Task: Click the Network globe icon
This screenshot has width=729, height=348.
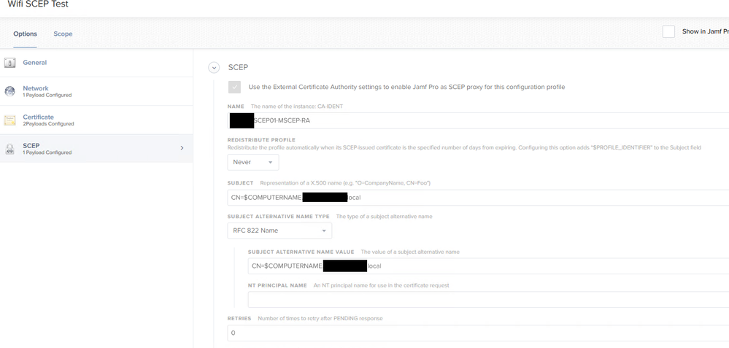Action: (x=9, y=91)
